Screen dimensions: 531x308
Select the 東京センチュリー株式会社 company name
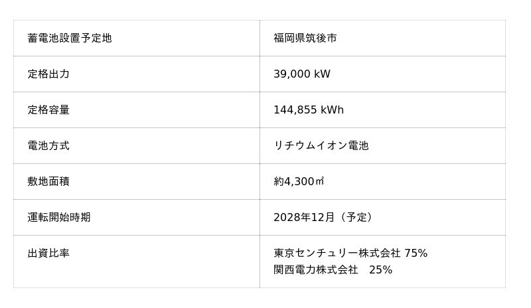[x=337, y=254]
